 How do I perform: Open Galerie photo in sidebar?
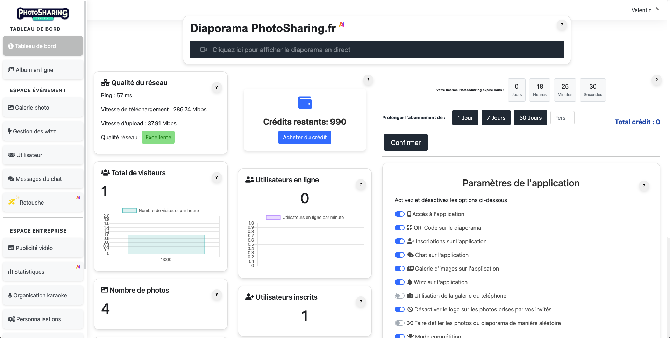point(43,108)
